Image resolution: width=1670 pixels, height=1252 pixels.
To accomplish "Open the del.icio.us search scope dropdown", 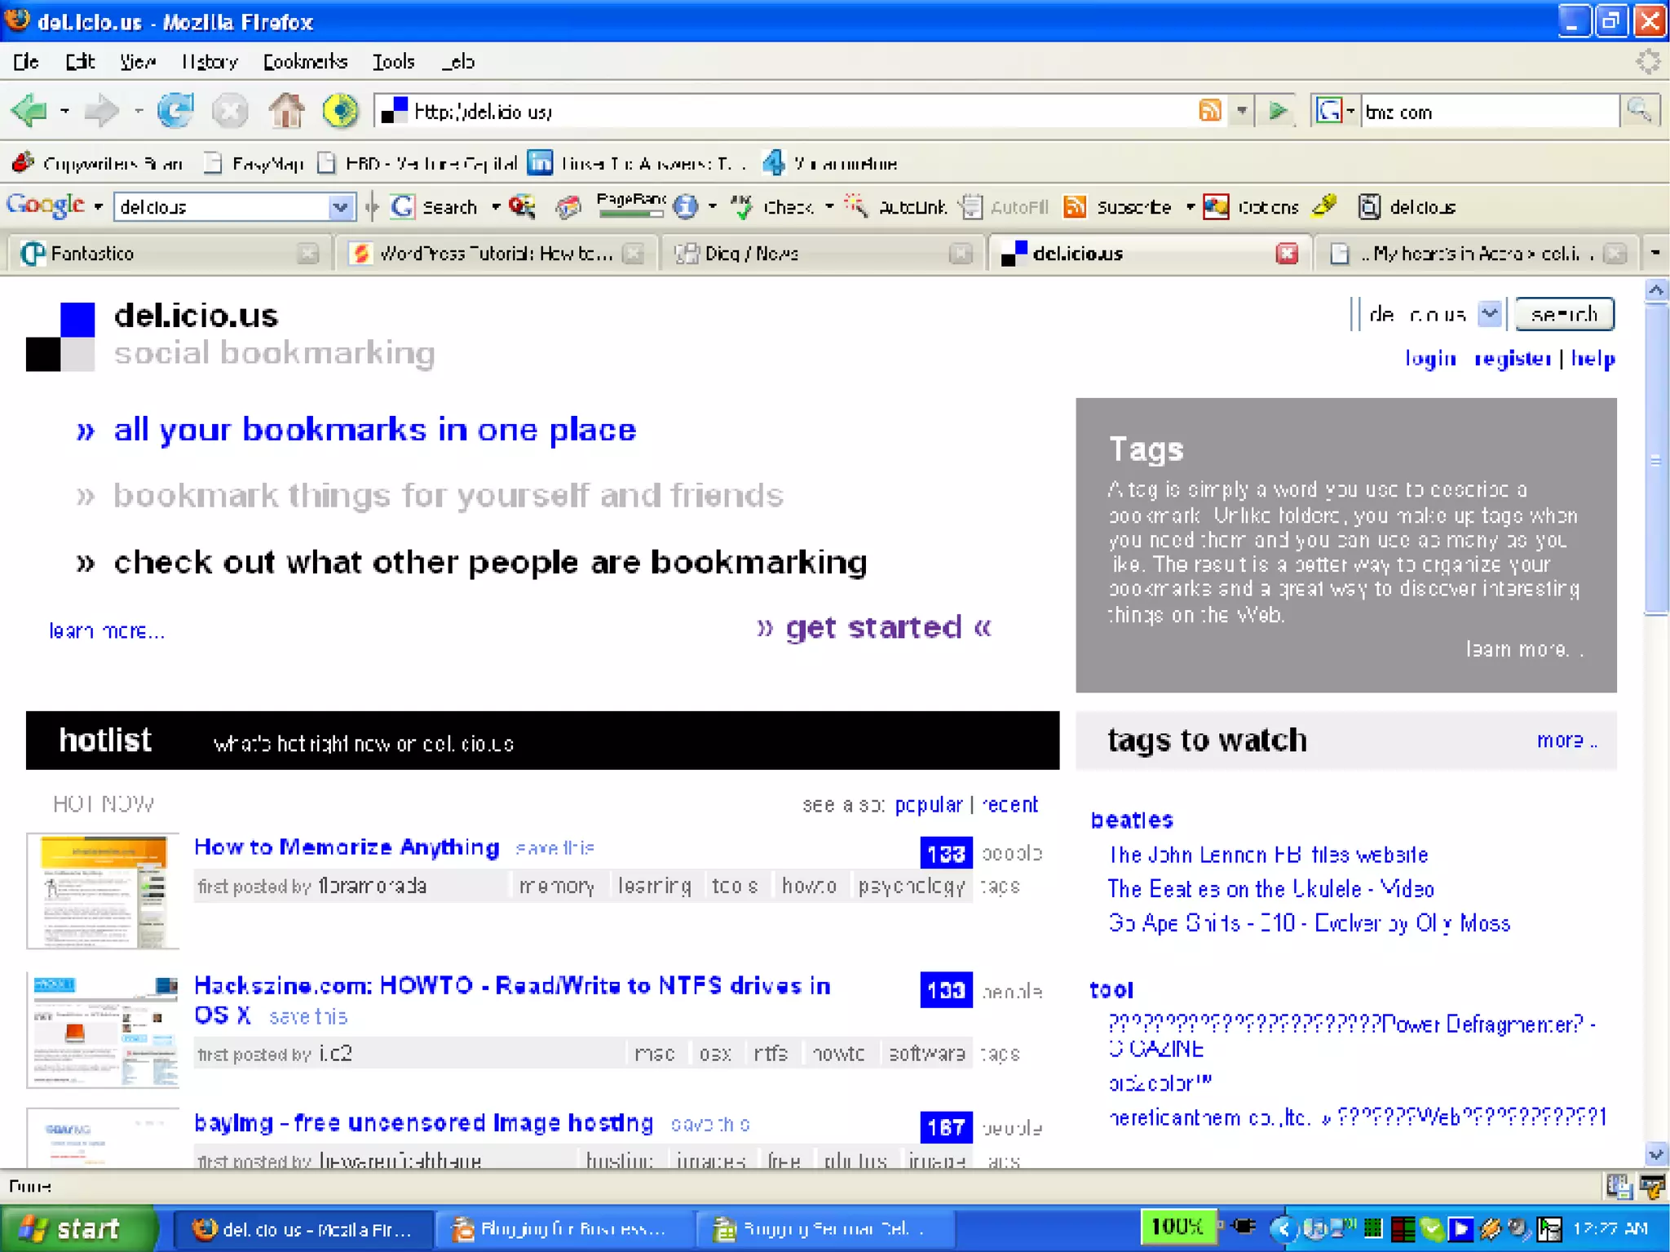I will point(1489,314).
